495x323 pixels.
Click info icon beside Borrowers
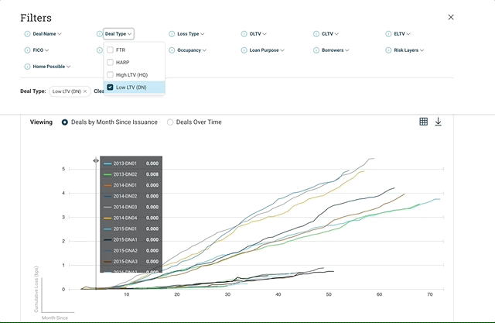pos(316,50)
